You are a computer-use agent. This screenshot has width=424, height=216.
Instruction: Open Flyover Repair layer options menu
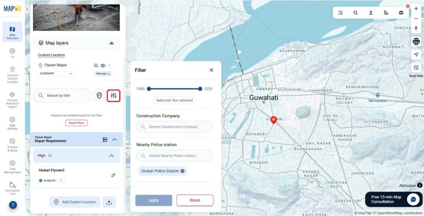(109, 66)
